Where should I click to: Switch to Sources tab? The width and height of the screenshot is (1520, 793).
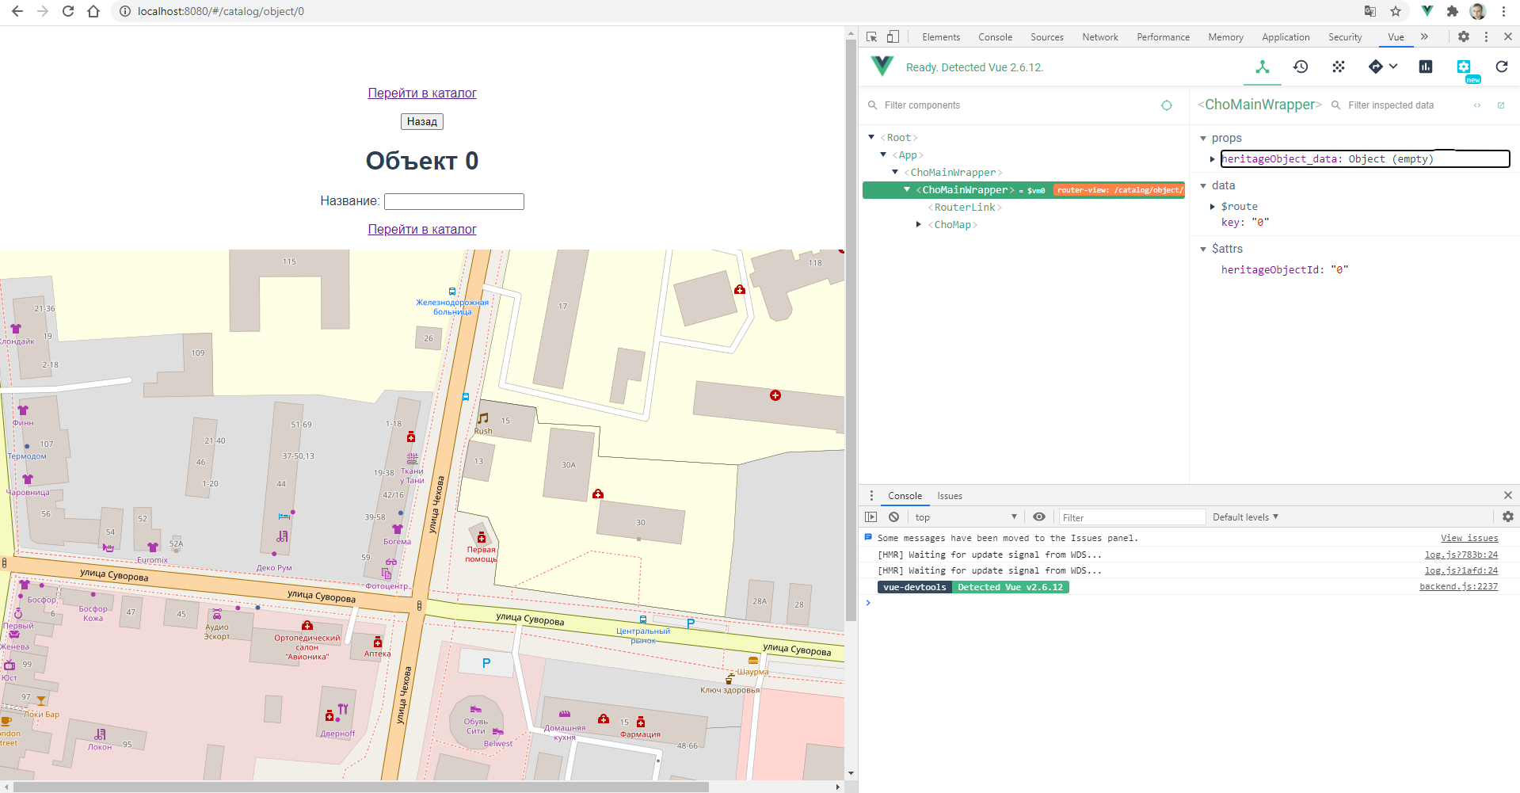(x=1047, y=37)
